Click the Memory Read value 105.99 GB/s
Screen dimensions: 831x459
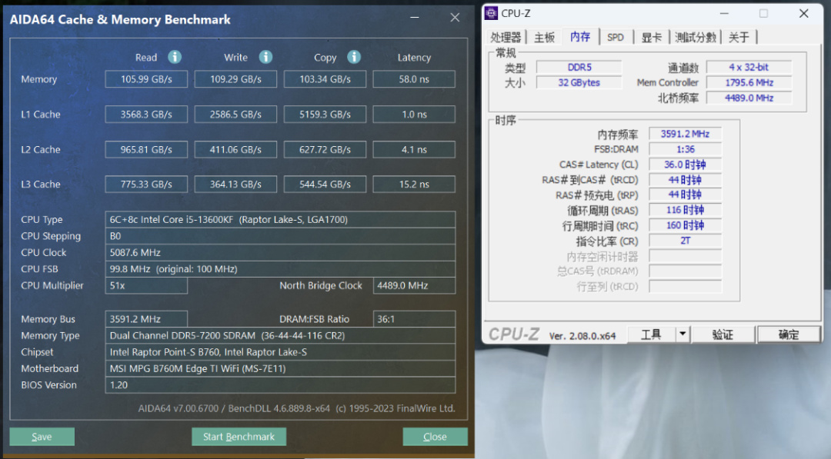[146, 79]
